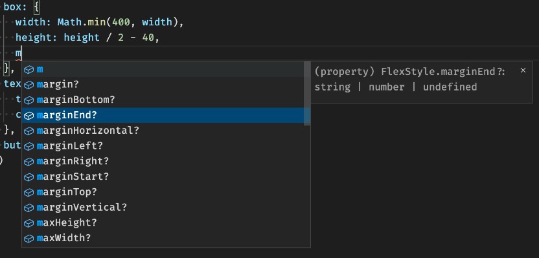Click the property icon beside marginEnd
This screenshot has height=258, width=539.
click(x=29, y=116)
